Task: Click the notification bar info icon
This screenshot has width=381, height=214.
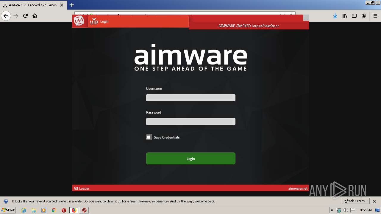Action: click(6, 201)
